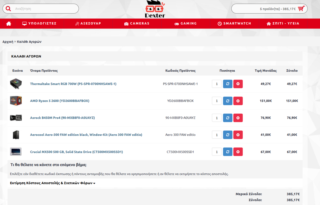Click the Ποσότητα column header
The height and width of the screenshot is (205, 320).
(227, 71)
